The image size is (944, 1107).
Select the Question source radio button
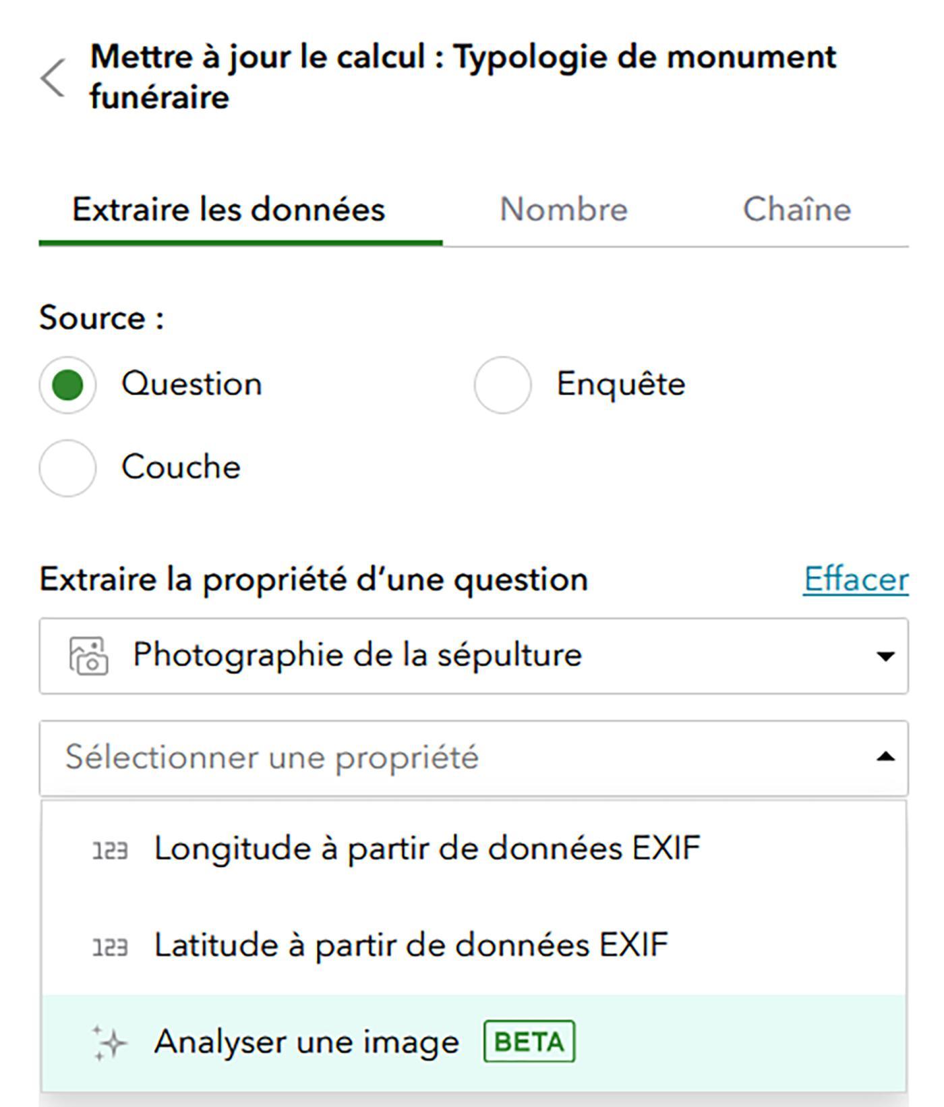(x=67, y=385)
